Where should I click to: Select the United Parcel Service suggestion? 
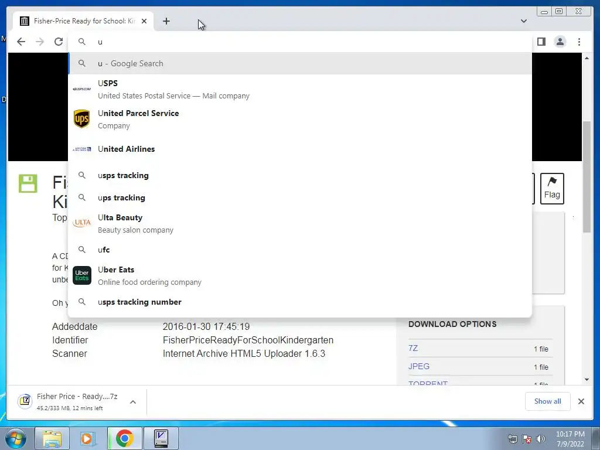(x=300, y=119)
